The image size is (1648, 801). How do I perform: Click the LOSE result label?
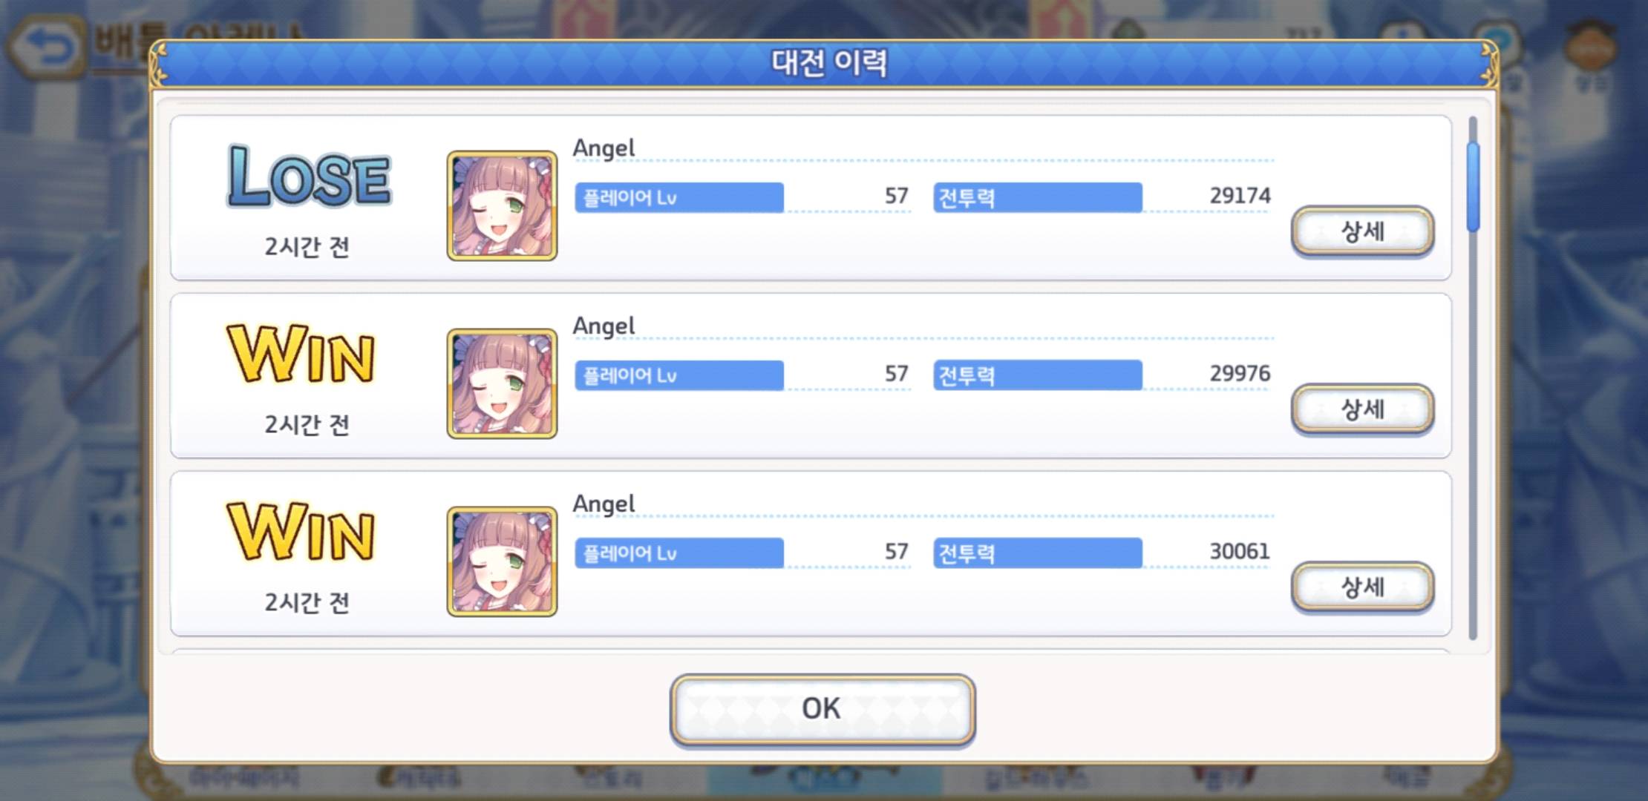(308, 177)
